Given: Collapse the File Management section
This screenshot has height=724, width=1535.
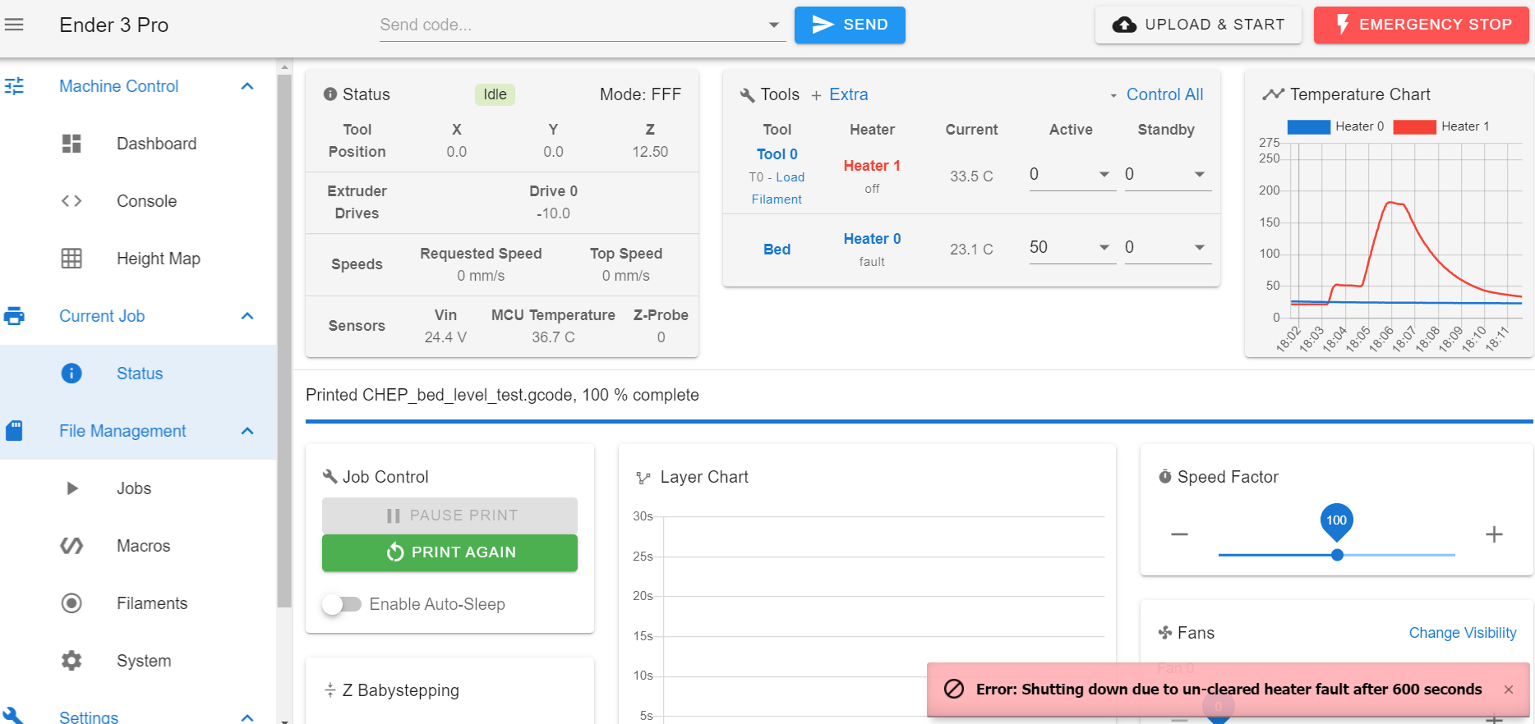Looking at the screenshot, I should (247, 431).
